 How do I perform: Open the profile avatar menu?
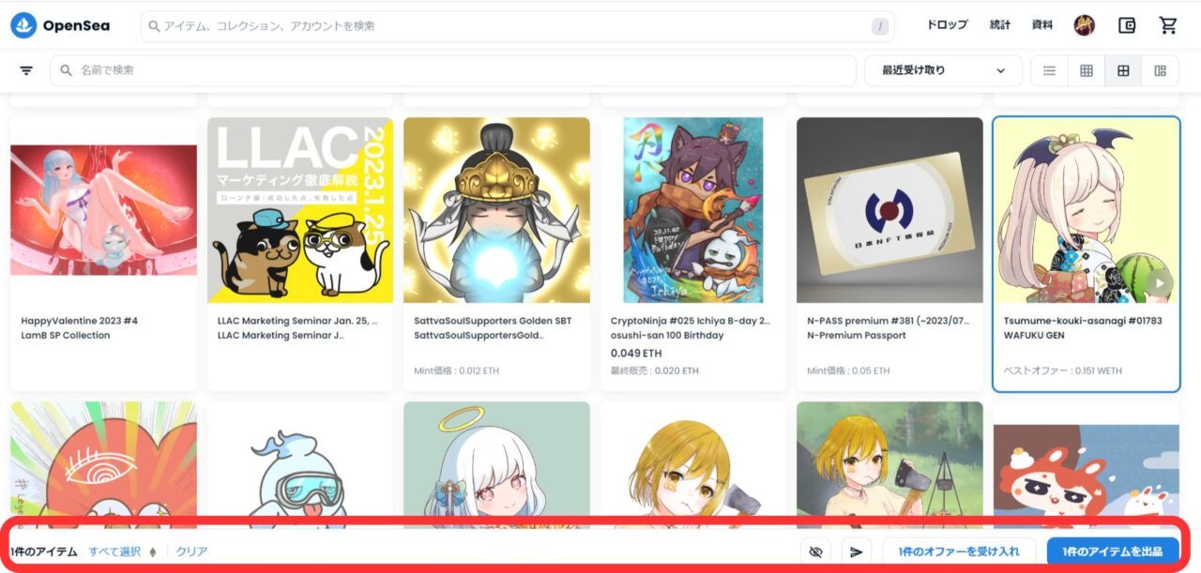coord(1085,25)
